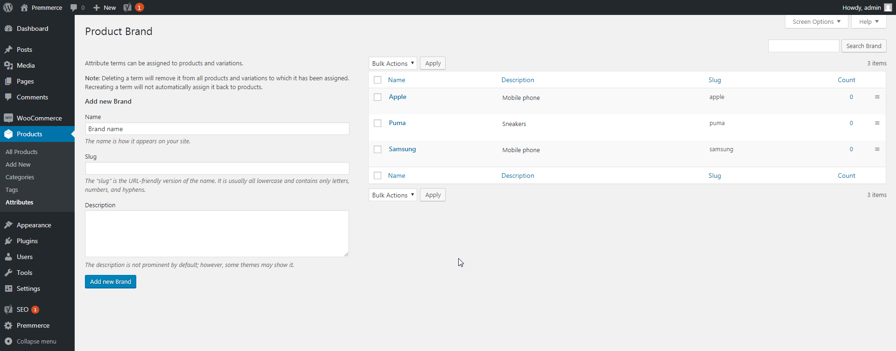Screen dimensions: 896x351
Task: Click the home icon next to Premmerce
Action: click(x=24, y=7)
